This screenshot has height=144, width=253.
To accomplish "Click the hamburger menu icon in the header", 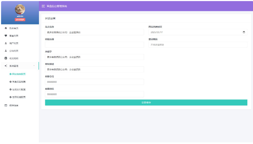I will (43, 6).
